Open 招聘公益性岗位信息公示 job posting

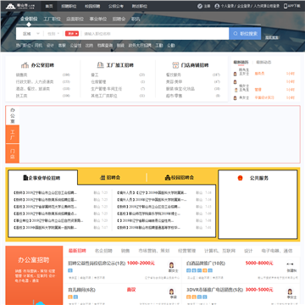97,263
